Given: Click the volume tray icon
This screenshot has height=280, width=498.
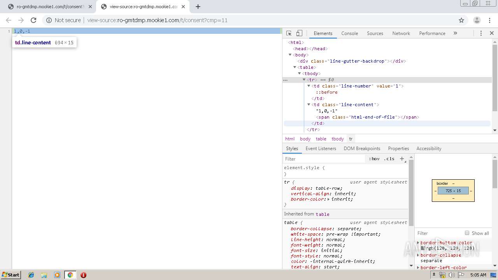Looking at the screenshot, I should tap(451, 275).
